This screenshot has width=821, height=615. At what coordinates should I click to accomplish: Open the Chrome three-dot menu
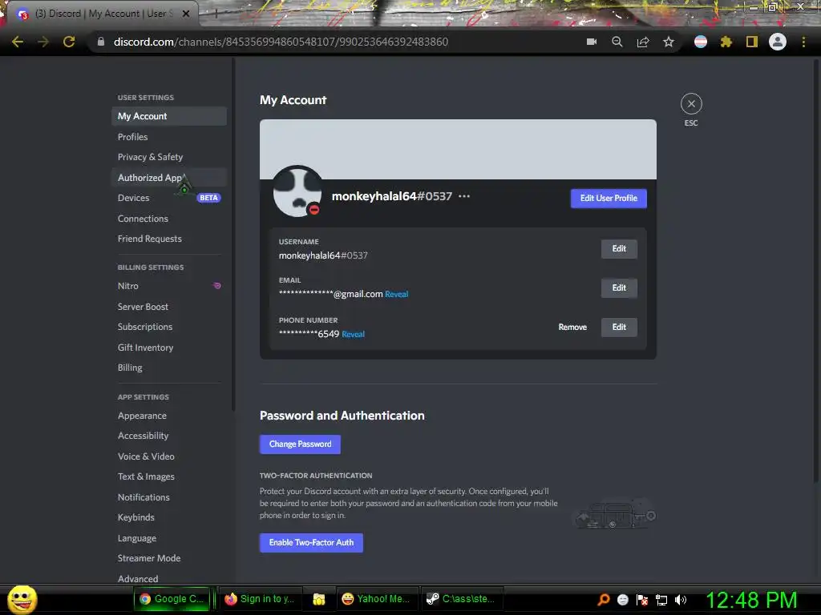(803, 42)
